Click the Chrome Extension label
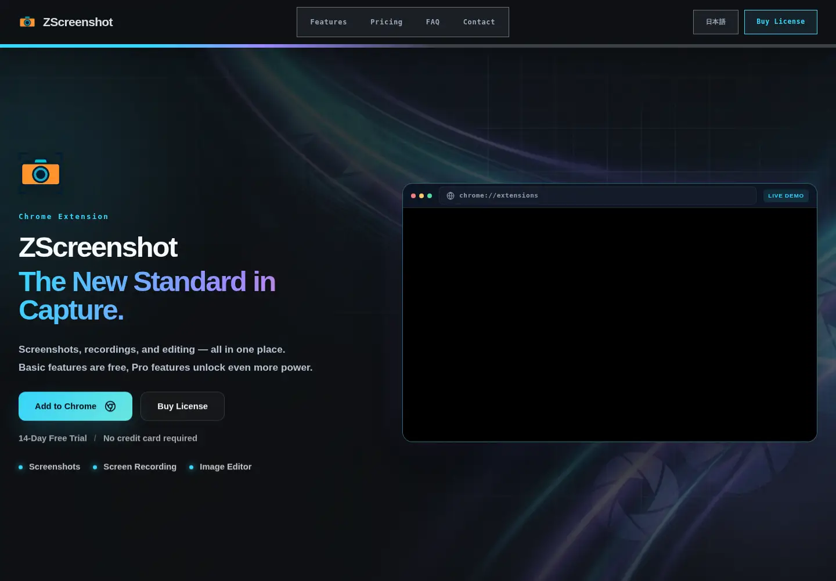The height and width of the screenshot is (581, 836). point(64,217)
